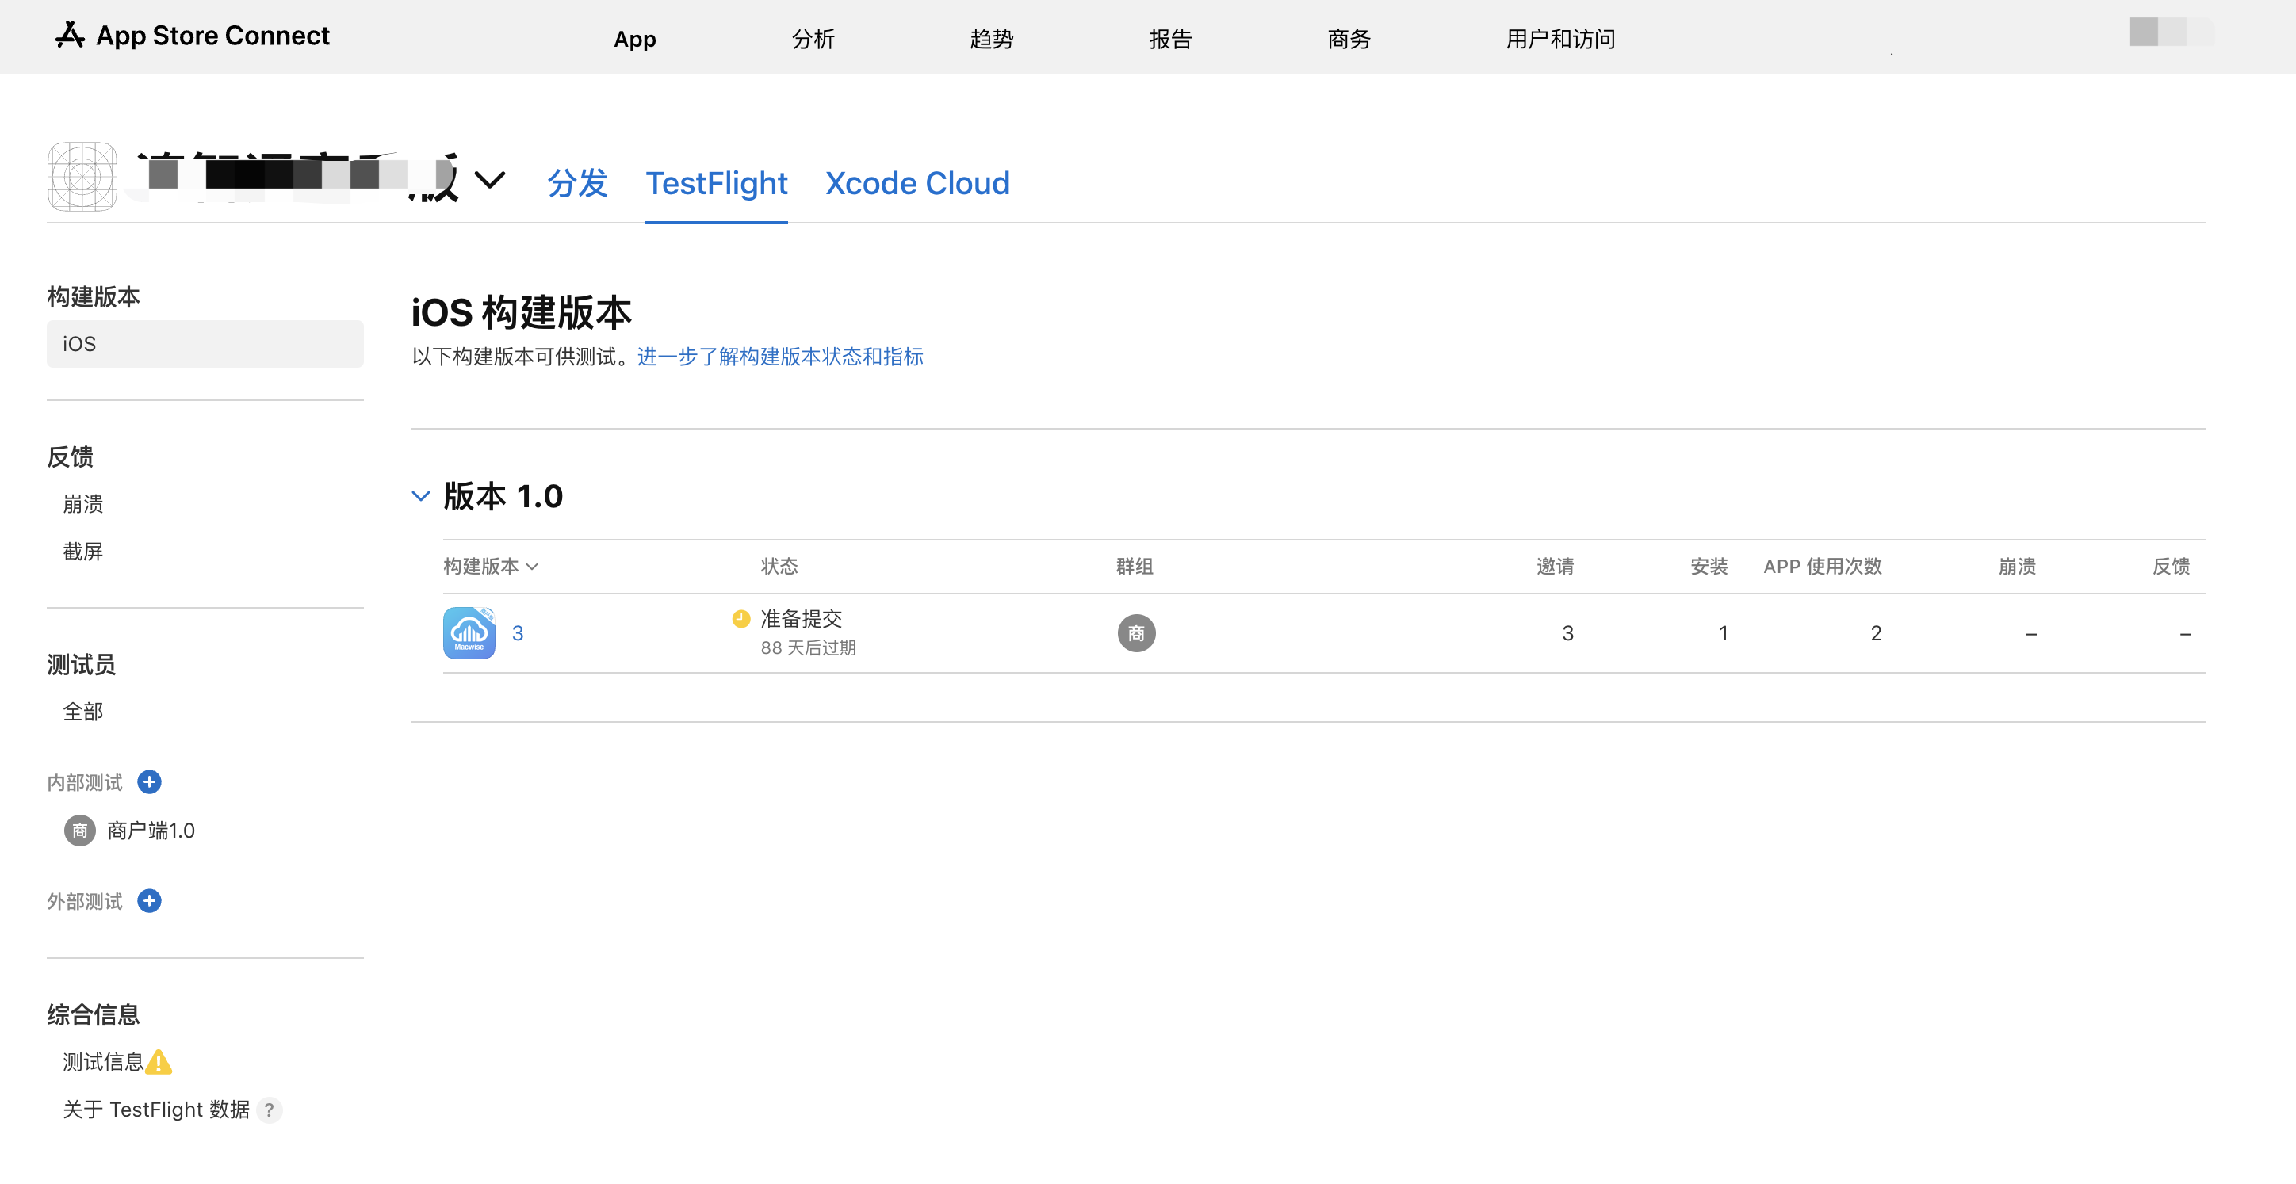The width and height of the screenshot is (2296, 1184).
Task: Open 截屏 feedback in sidebar
Action: [x=83, y=552]
